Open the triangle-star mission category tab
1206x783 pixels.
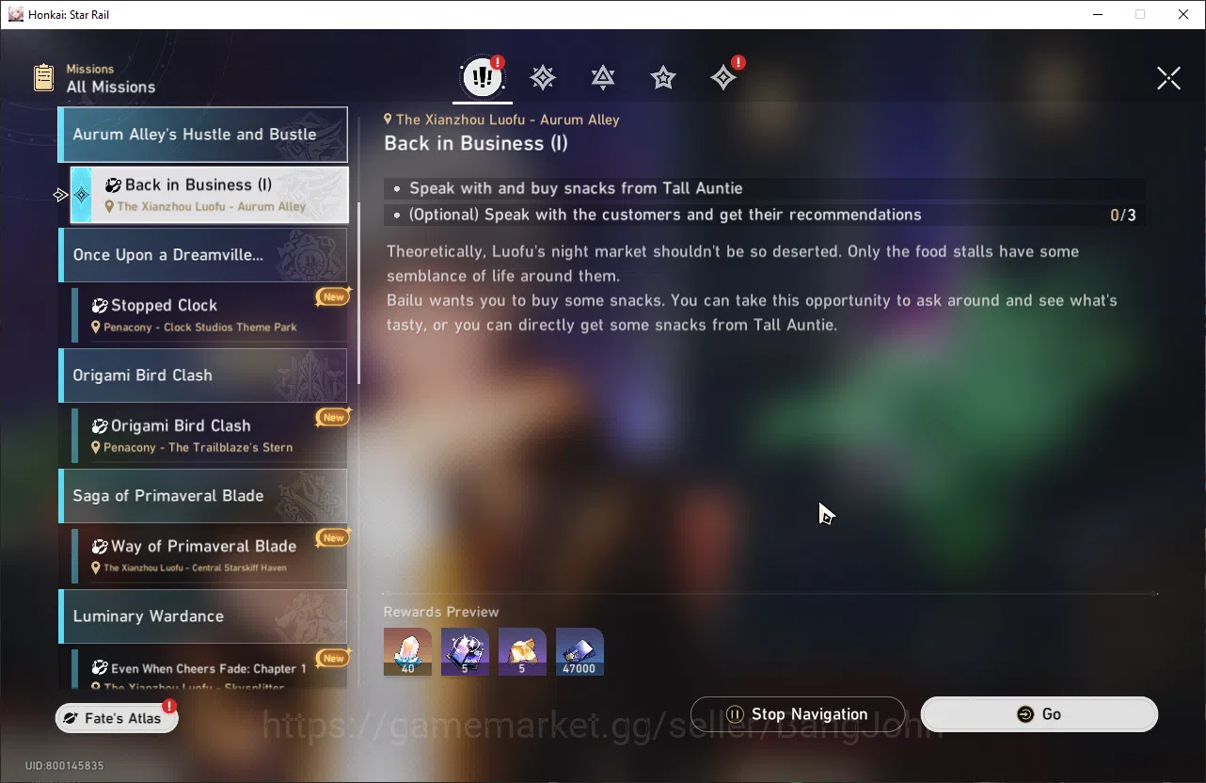coord(603,78)
